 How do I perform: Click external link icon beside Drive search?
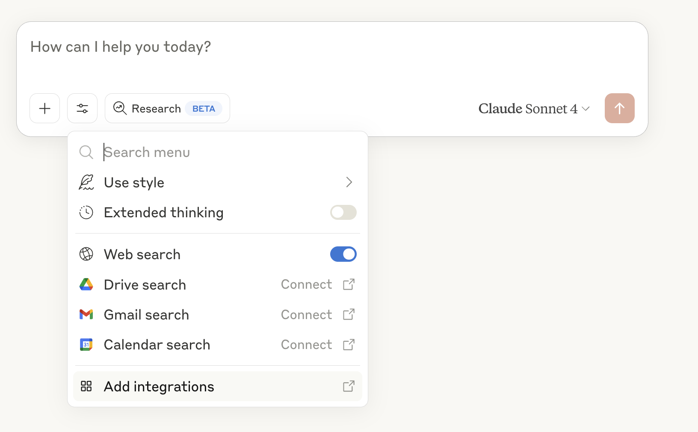(349, 284)
